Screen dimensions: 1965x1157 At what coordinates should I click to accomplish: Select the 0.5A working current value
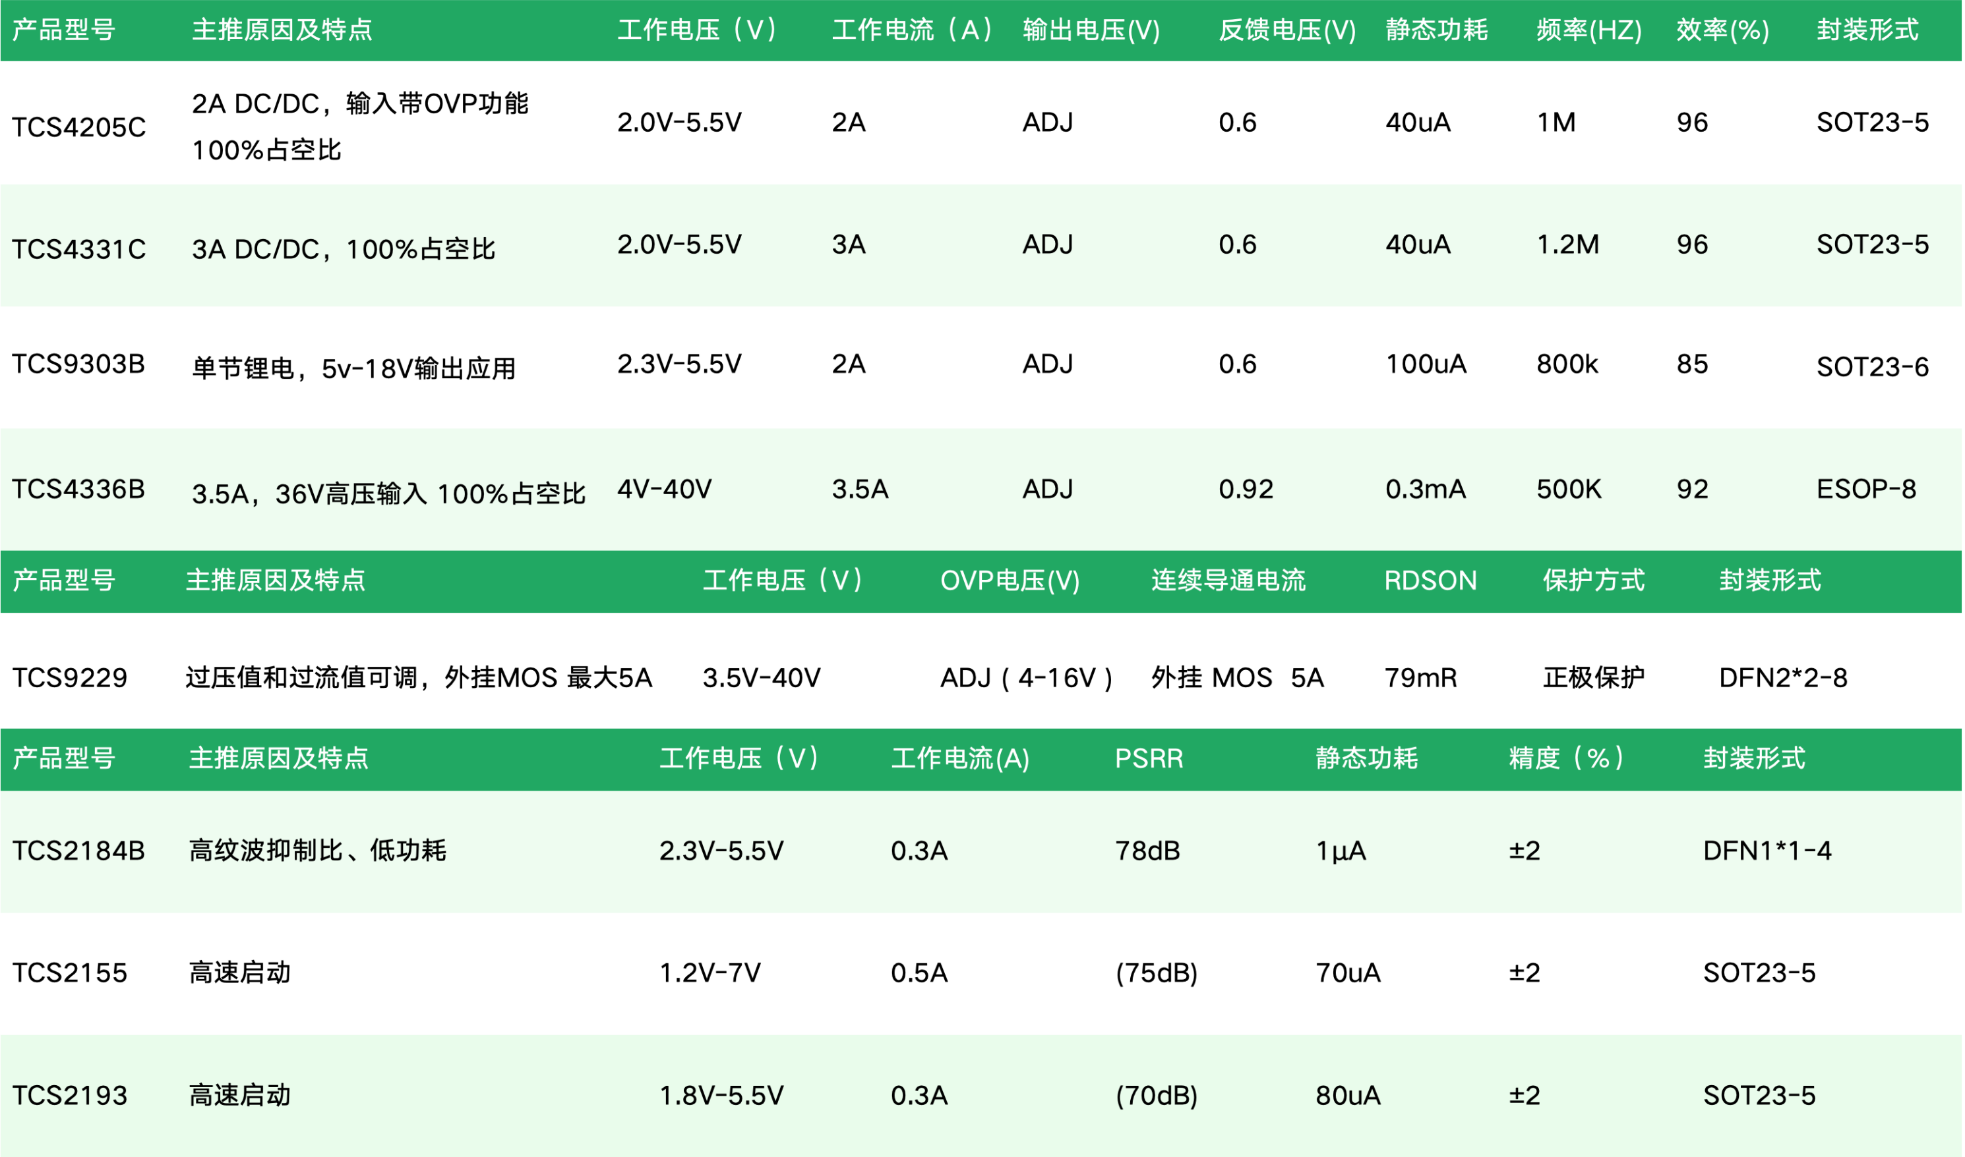coord(919,974)
